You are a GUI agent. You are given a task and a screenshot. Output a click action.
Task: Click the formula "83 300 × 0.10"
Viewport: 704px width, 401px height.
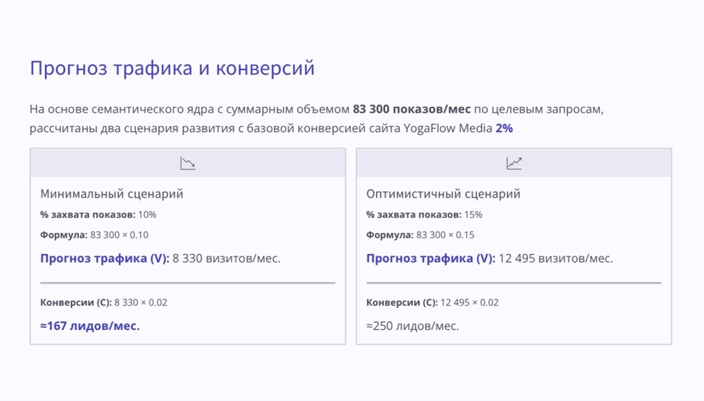tap(119, 235)
